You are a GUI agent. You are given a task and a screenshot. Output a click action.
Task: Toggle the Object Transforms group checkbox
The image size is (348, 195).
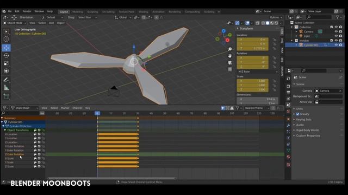coord(39,130)
